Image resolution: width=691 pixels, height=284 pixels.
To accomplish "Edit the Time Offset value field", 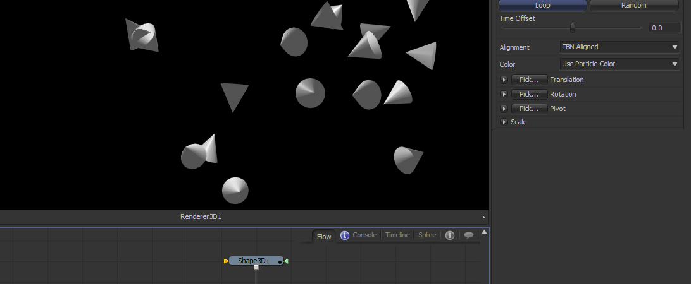I will (x=664, y=28).
